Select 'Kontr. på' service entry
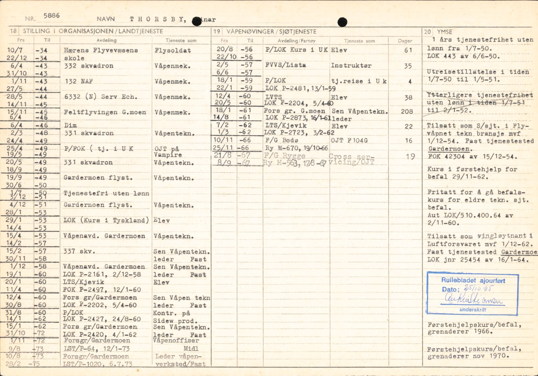 pos(172,313)
